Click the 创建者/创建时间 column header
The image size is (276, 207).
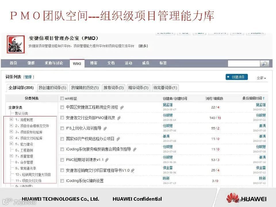[175, 98]
